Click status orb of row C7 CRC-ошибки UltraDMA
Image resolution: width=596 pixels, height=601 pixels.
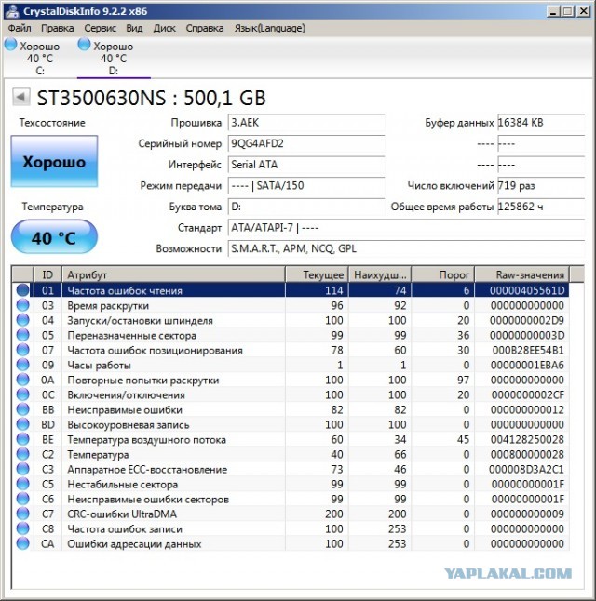(22, 514)
